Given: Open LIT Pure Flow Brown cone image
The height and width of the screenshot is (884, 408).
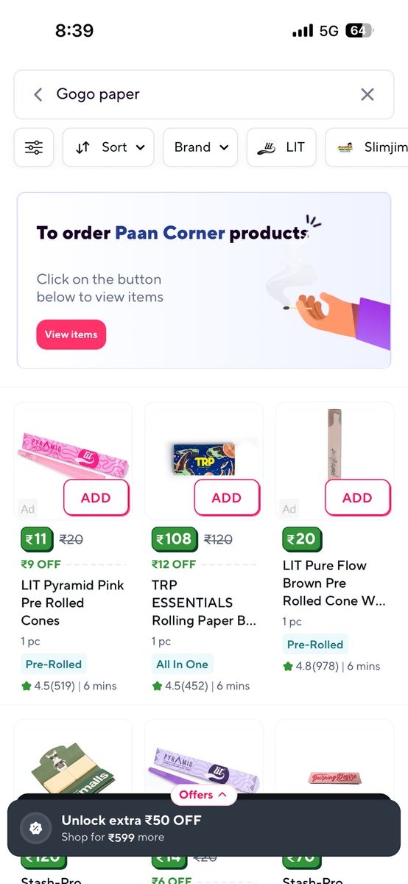Looking at the screenshot, I should (334, 449).
